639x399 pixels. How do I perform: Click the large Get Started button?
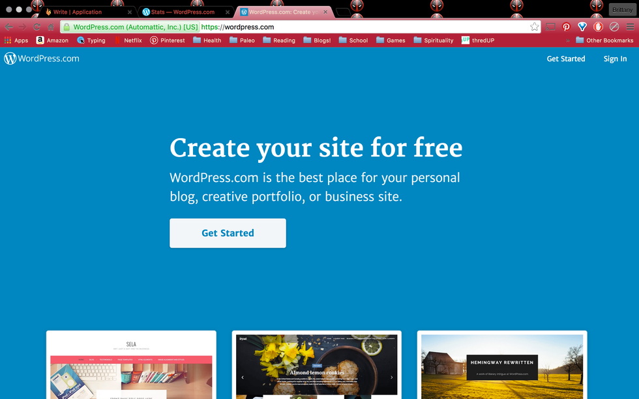point(228,233)
